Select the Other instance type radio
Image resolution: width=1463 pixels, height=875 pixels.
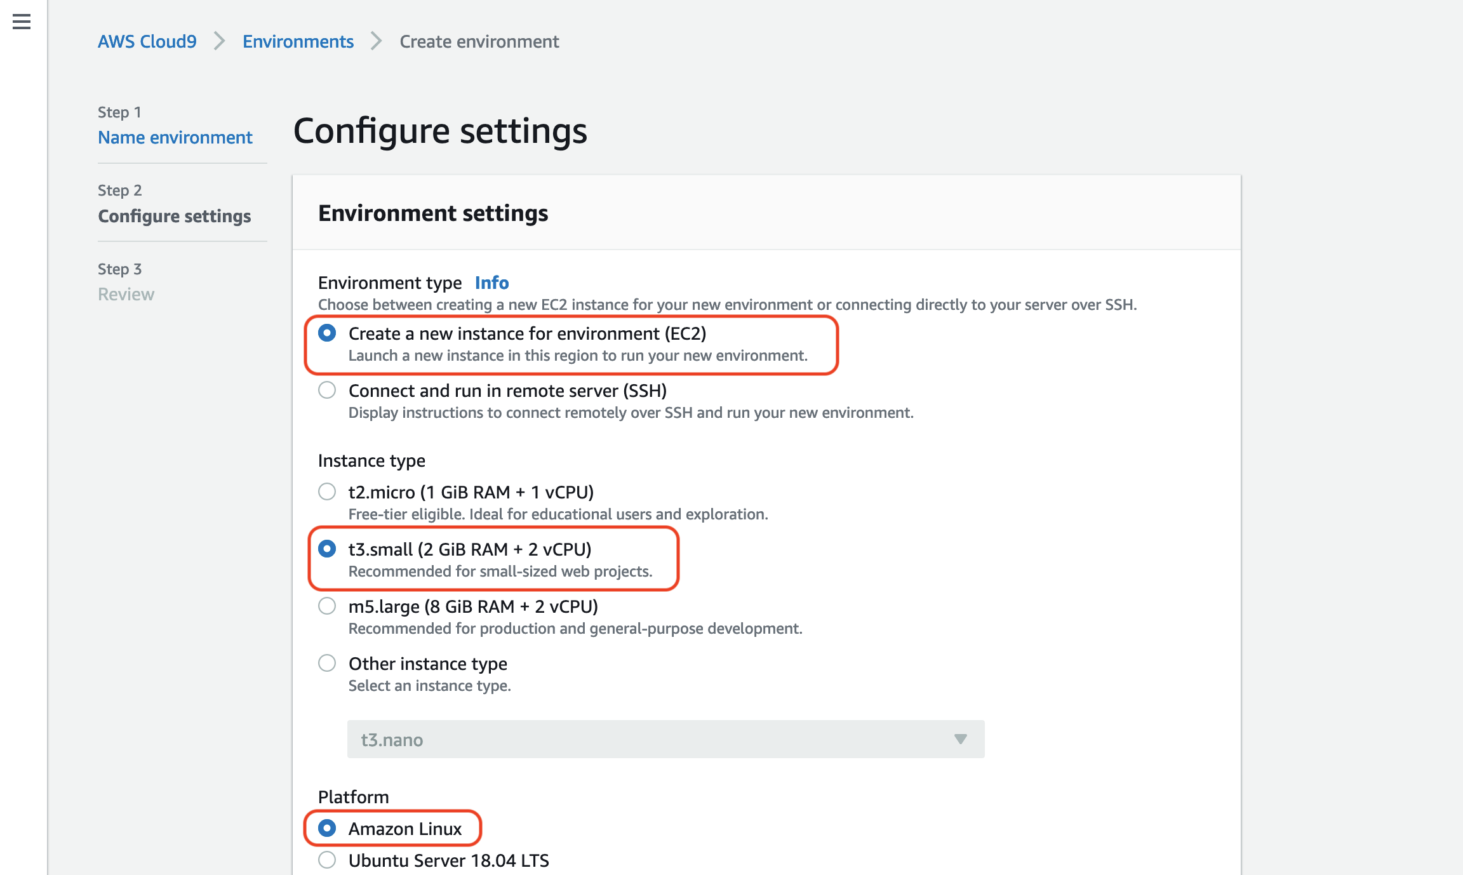click(x=327, y=663)
